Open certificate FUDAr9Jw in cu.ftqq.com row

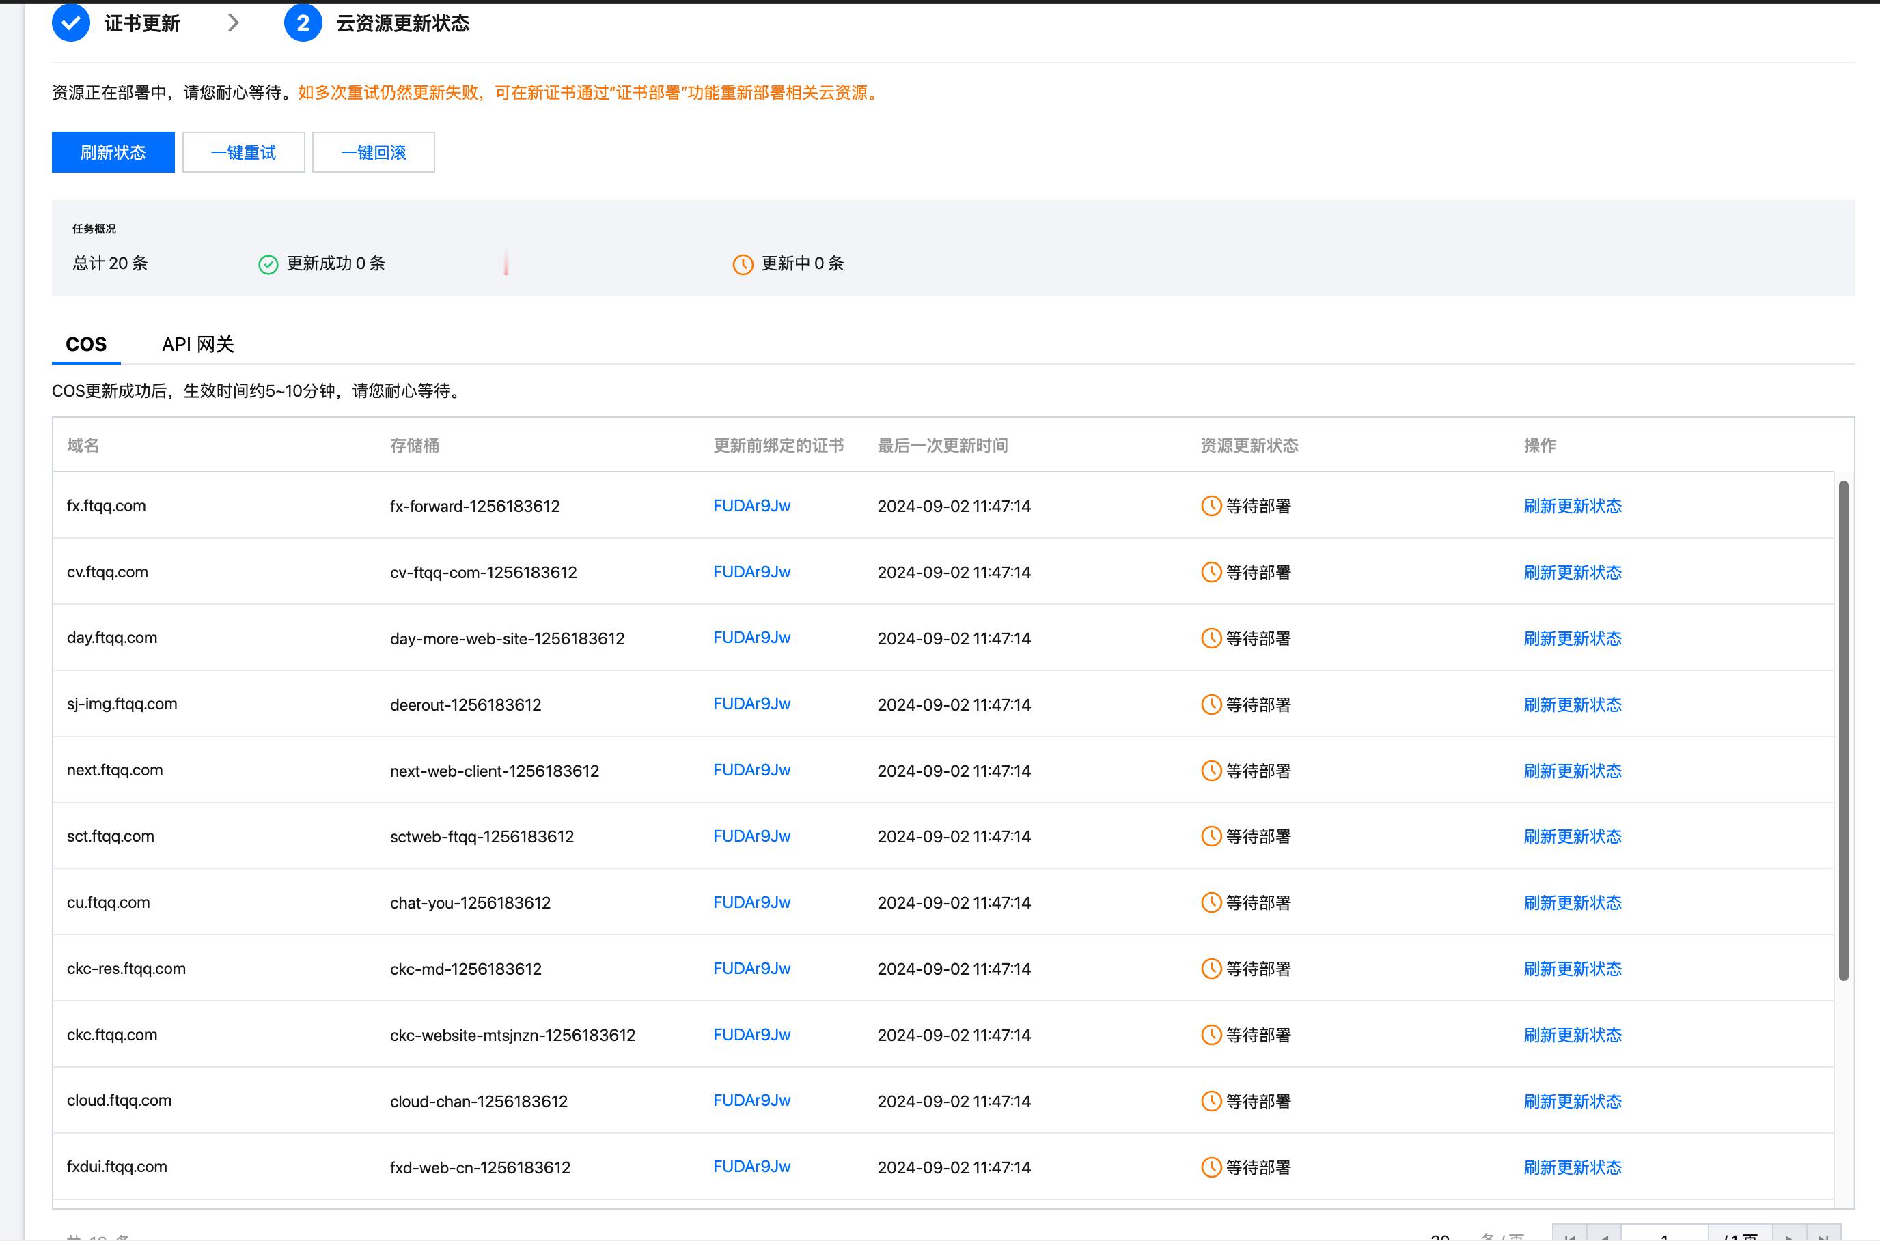coord(751,902)
